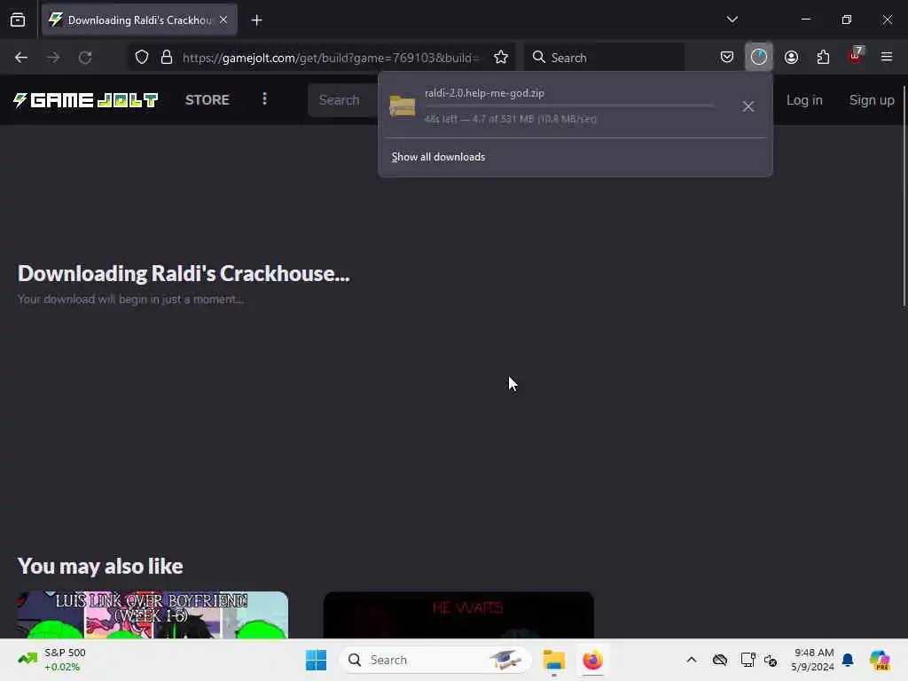This screenshot has width=908, height=681.
Task: Bookmark this page with the star
Action: [x=501, y=58]
